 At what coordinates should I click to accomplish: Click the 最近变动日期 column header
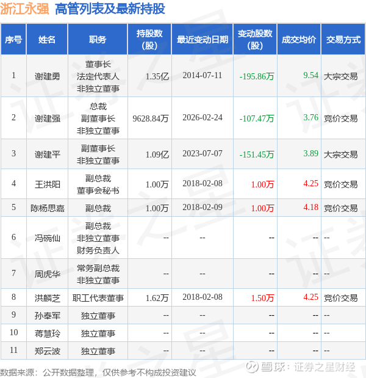pyautogui.click(x=203, y=39)
